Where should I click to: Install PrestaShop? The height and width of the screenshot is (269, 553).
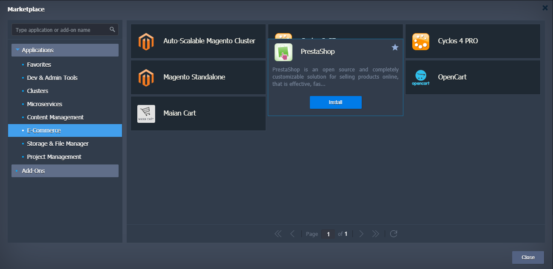click(335, 102)
